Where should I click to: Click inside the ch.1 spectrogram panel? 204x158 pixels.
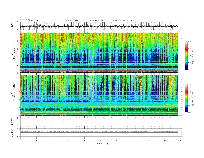click(99, 53)
